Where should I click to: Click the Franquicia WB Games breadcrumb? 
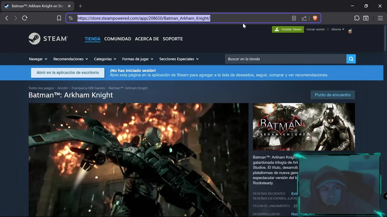[88, 88]
